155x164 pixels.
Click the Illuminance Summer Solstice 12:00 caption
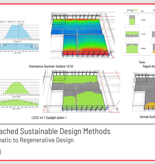coord(51,66)
